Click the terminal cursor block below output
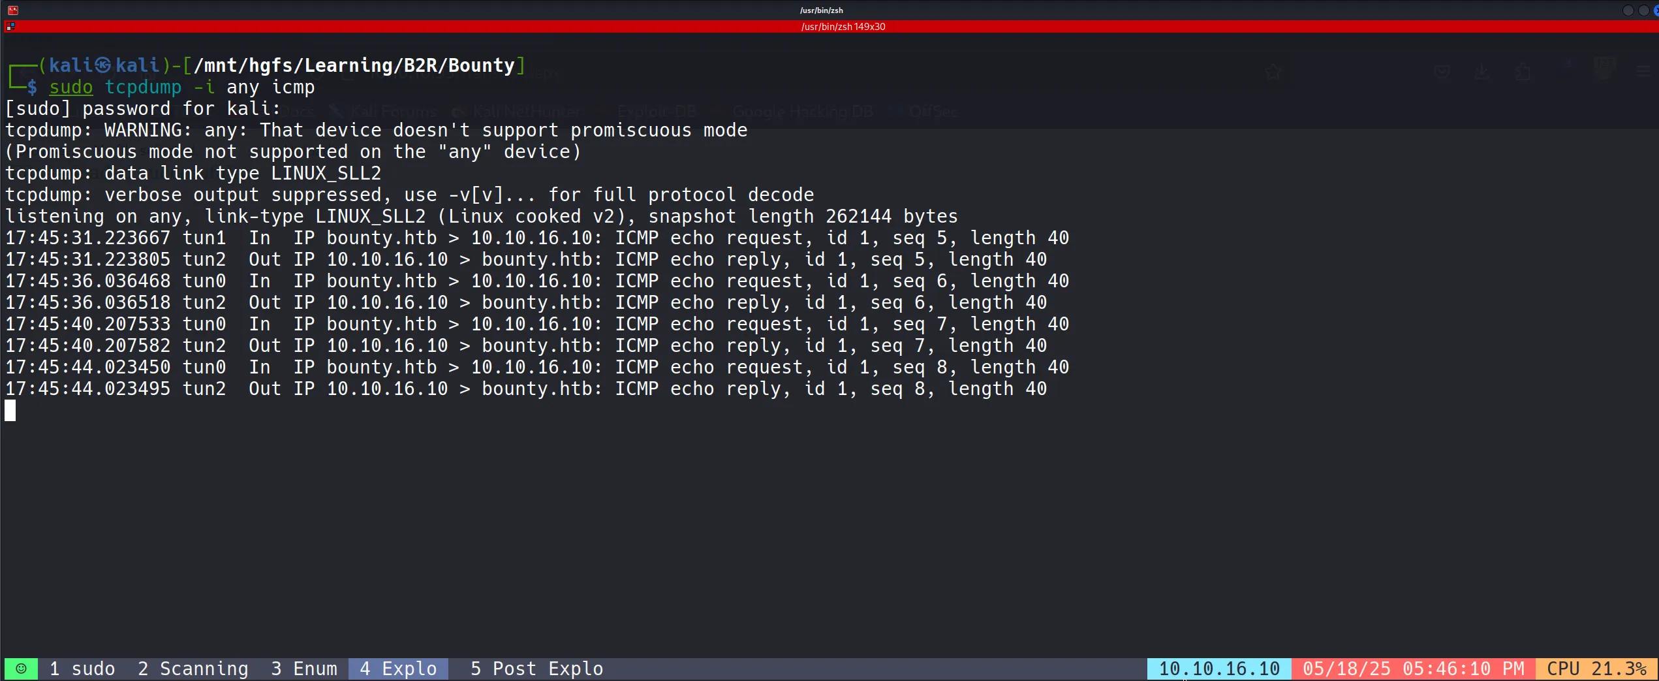The width and height of the screenshot is (1659, 681). click(x=10, y=410)
